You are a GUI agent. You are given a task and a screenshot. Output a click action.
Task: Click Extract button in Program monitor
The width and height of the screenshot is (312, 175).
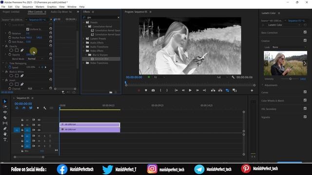pyautogui.click(x=220, y=90)
